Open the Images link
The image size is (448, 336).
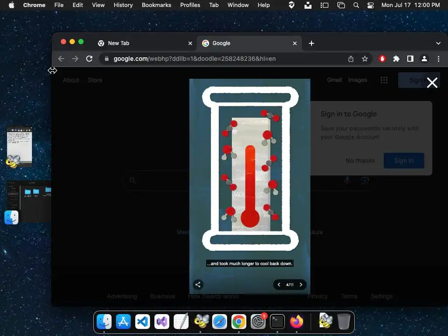[x=357, y=80]
